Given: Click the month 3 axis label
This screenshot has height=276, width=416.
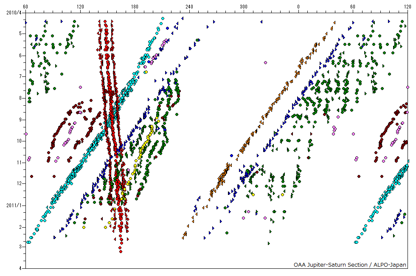Looking at the screenshot, I should (20, 247).
